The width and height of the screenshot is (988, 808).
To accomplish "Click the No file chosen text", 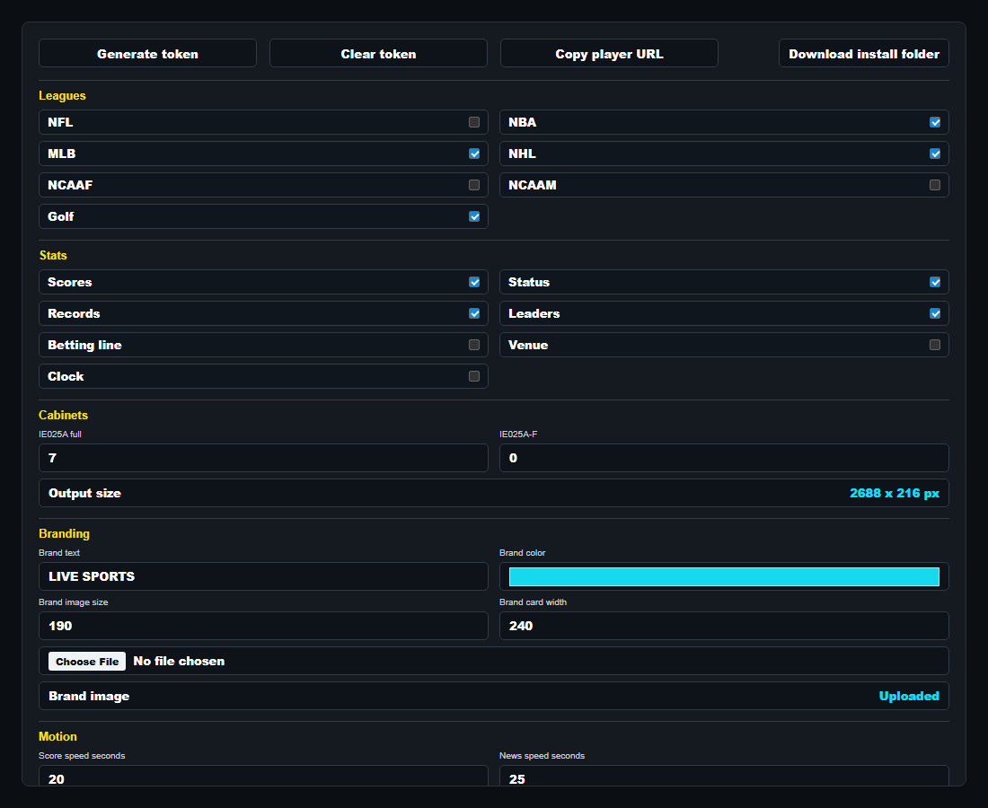I will (179, 662).
